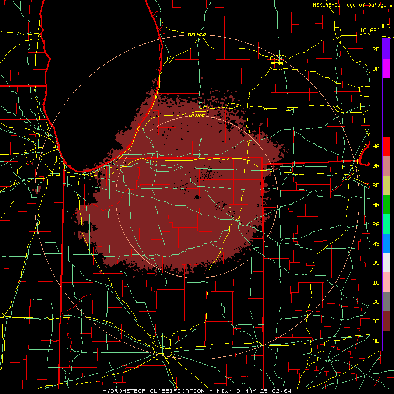394x394 pixels.
Task: Click the black radar site dot at center
Action: 197,197
